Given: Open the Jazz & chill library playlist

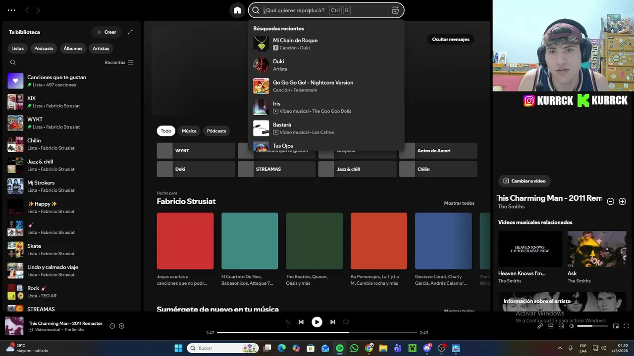Looking at the screenshot, I should point(71,165).
